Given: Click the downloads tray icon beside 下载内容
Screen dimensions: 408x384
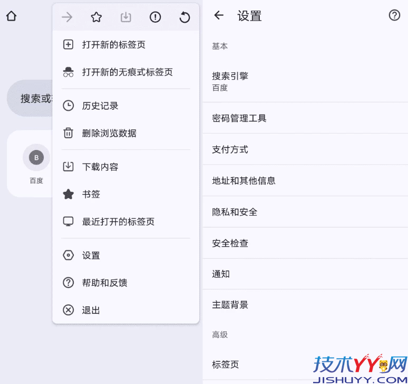Looking at the screenshot, I should click(68, 166).
